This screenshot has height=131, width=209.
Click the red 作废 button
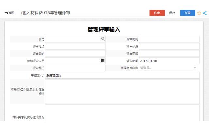pos(157,13)
